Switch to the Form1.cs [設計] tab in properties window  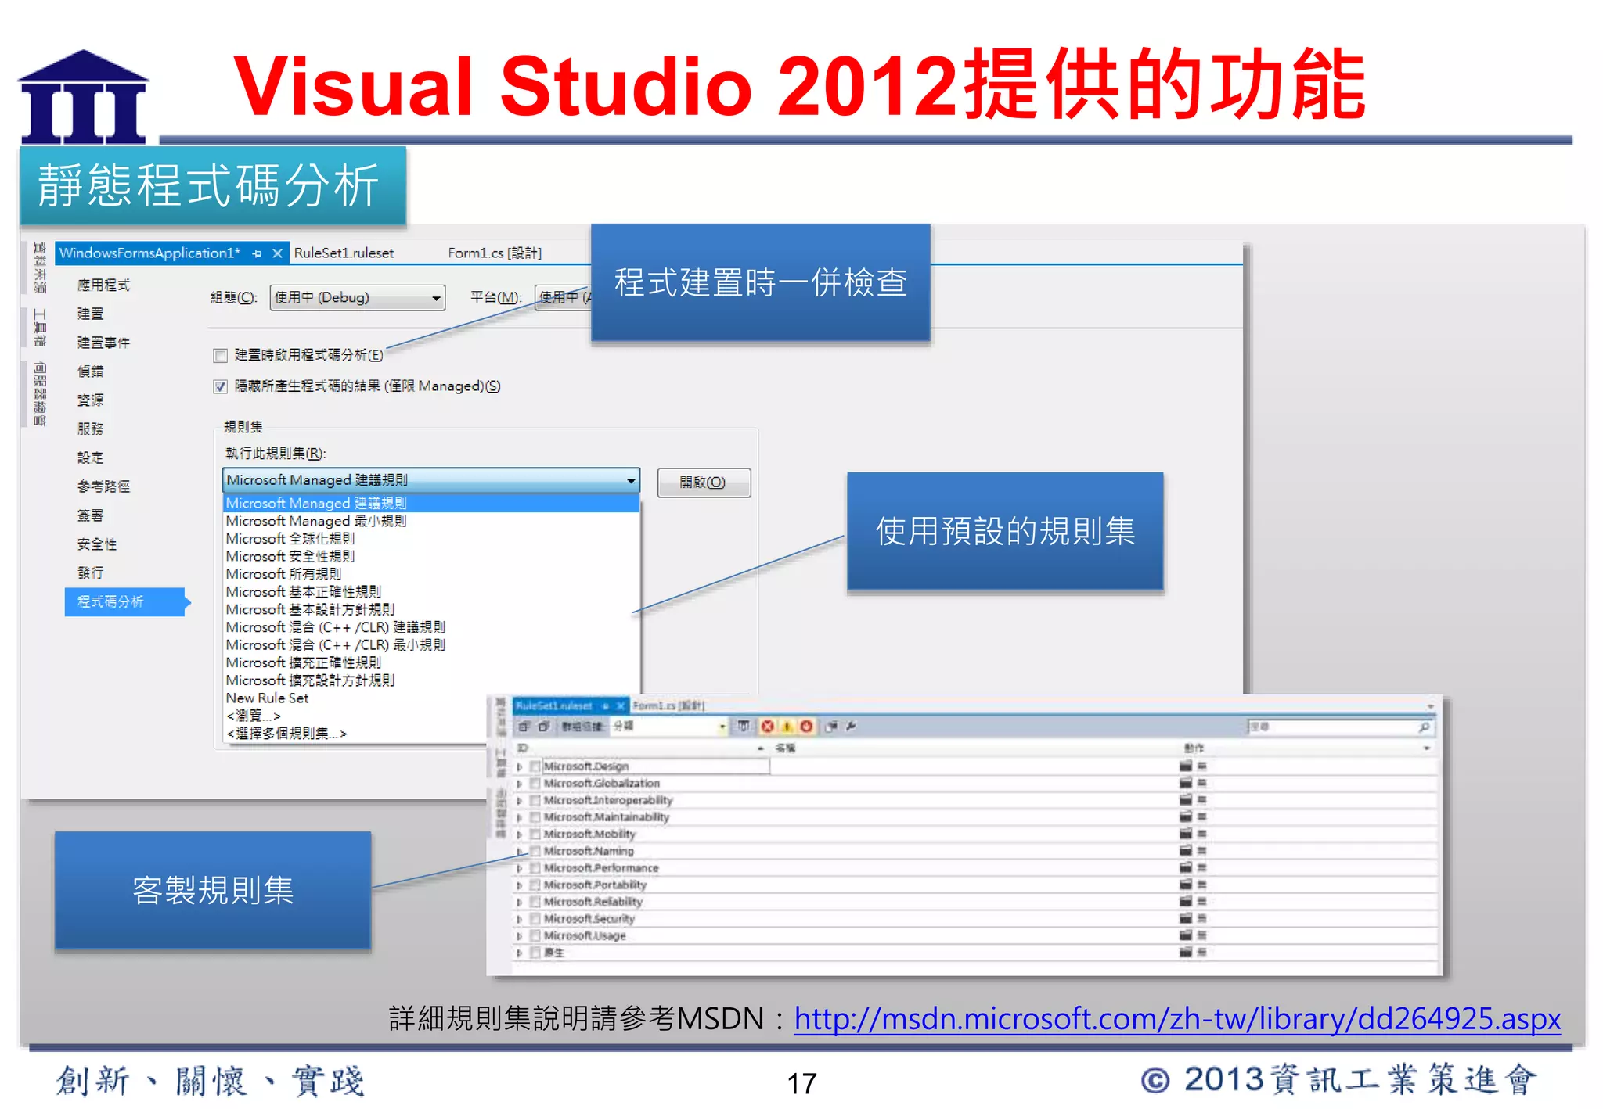click(x=495, y=253)
